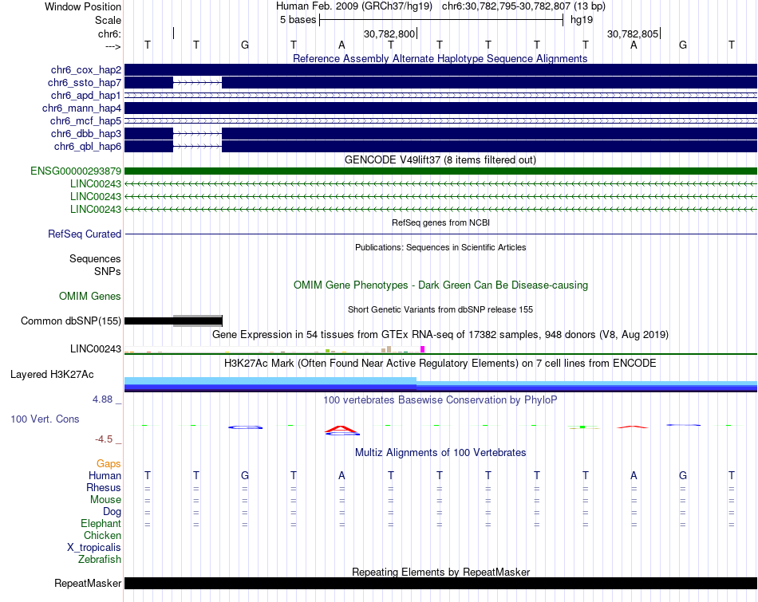The width and height of the screenshot is (758, 602).
Task: Select the Rhesus species label
Action: pos(104,487)
